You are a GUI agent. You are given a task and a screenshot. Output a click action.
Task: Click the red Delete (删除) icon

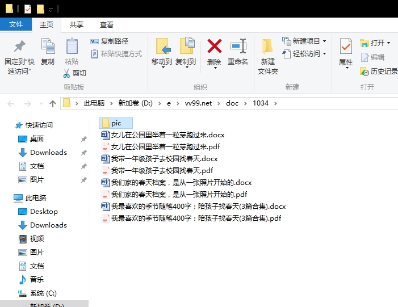pyautogui.click(x=214, y=46)
